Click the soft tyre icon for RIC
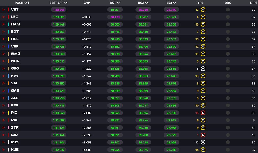Viewport: 258px width, 153px height. (x=203, y=113)
